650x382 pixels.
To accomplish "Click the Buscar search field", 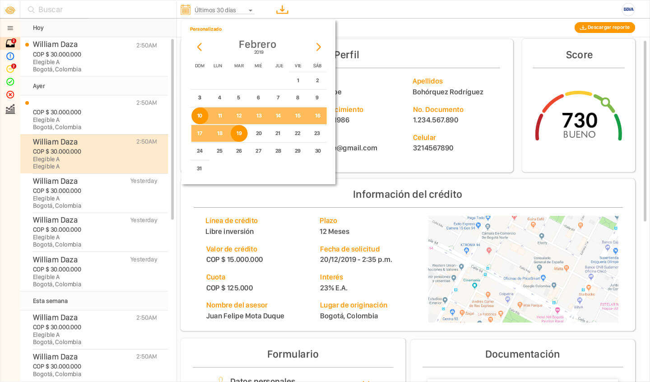I will coord(99,9).
